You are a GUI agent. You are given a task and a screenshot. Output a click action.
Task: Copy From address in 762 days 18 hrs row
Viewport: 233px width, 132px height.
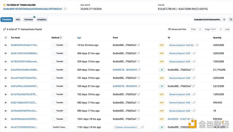tap(139, 94)
